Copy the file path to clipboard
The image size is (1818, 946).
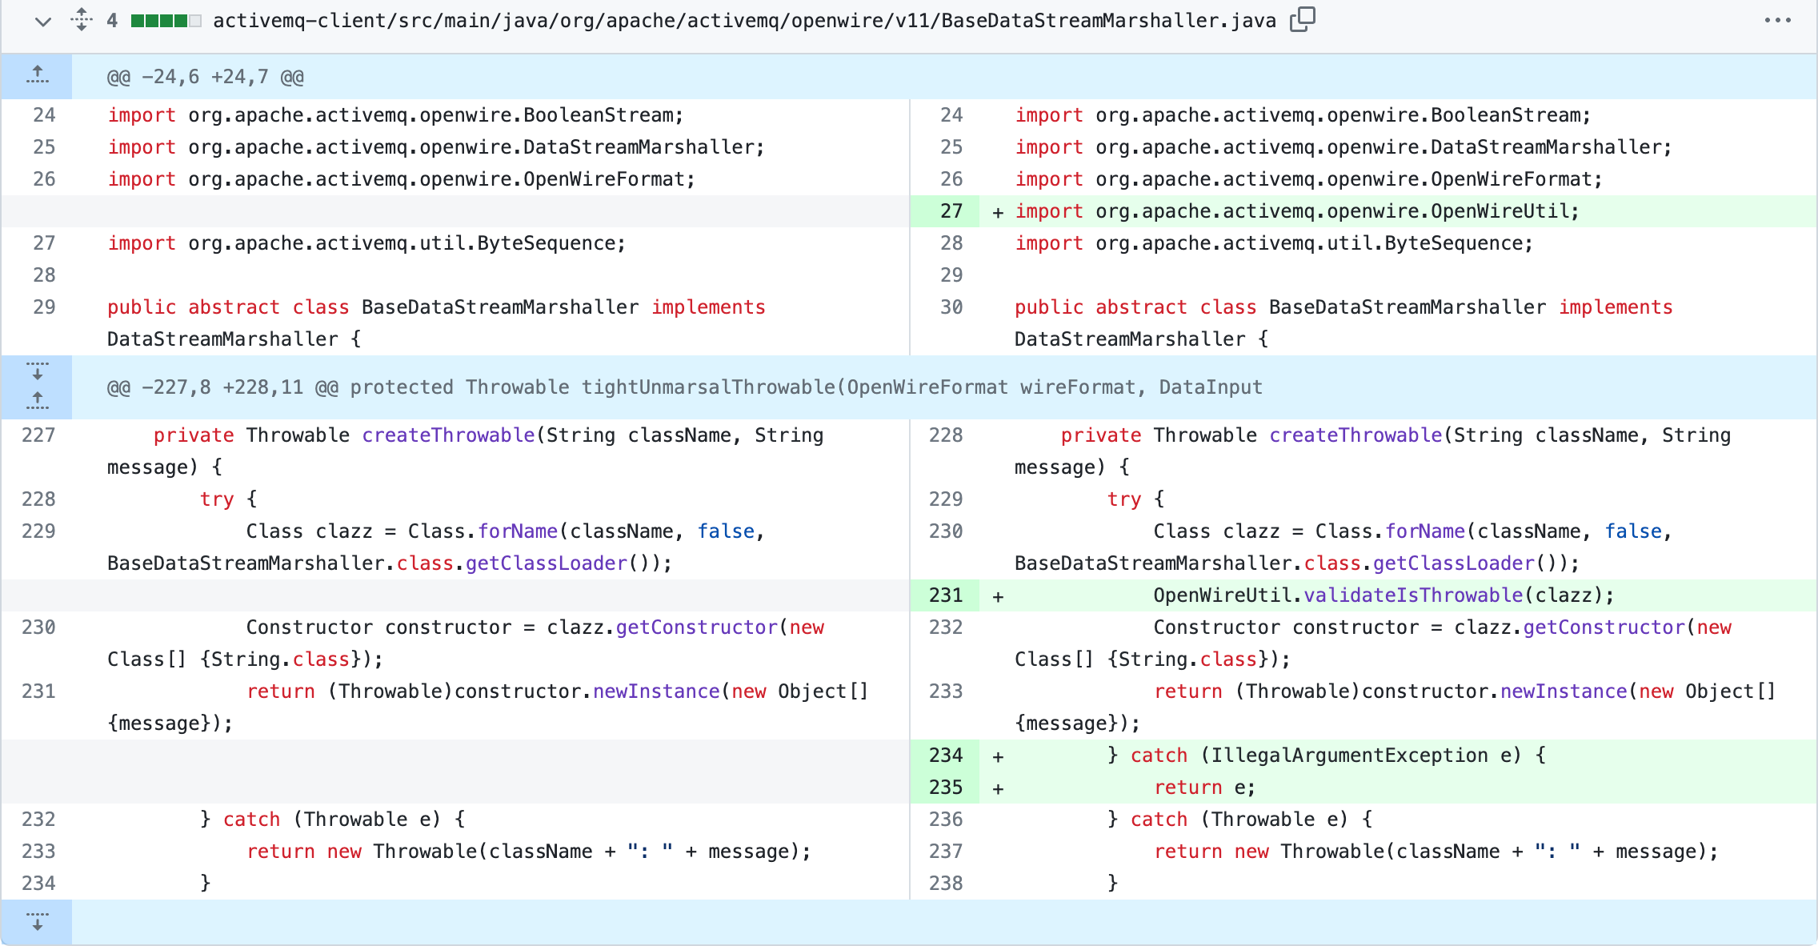click(x=1302, y=19)
